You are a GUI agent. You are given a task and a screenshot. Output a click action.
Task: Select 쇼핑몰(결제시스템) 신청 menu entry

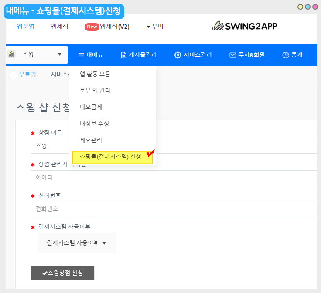pos(110,157)
